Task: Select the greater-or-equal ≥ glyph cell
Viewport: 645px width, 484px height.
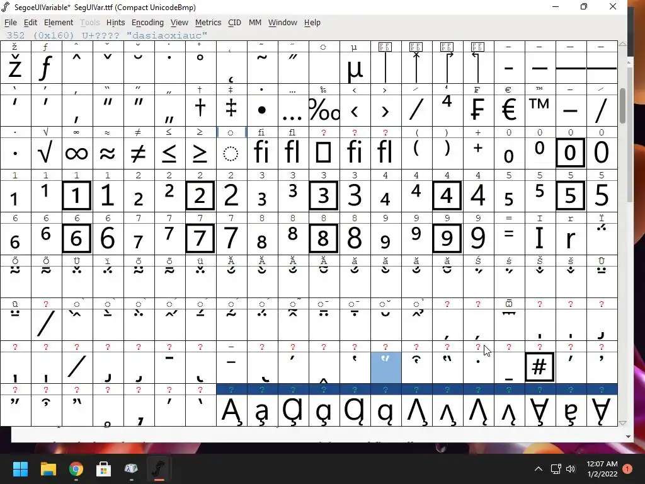Action: [x=201, y=153]
